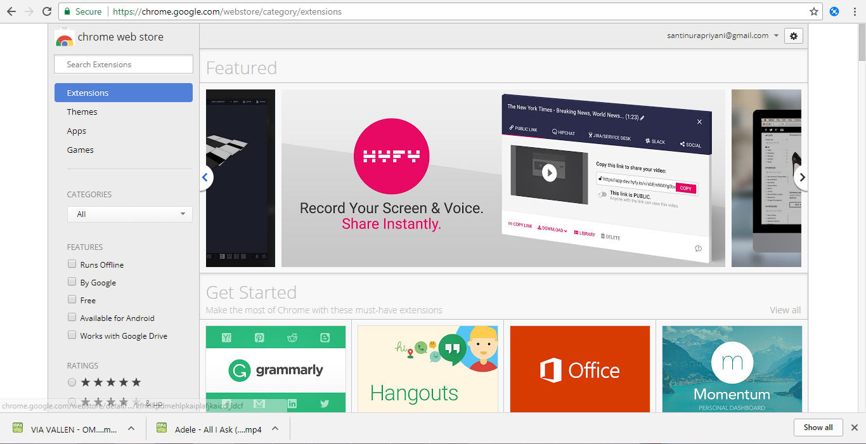
Task: Select Extensions in the sidebar
Action: [x=124, y=93]
